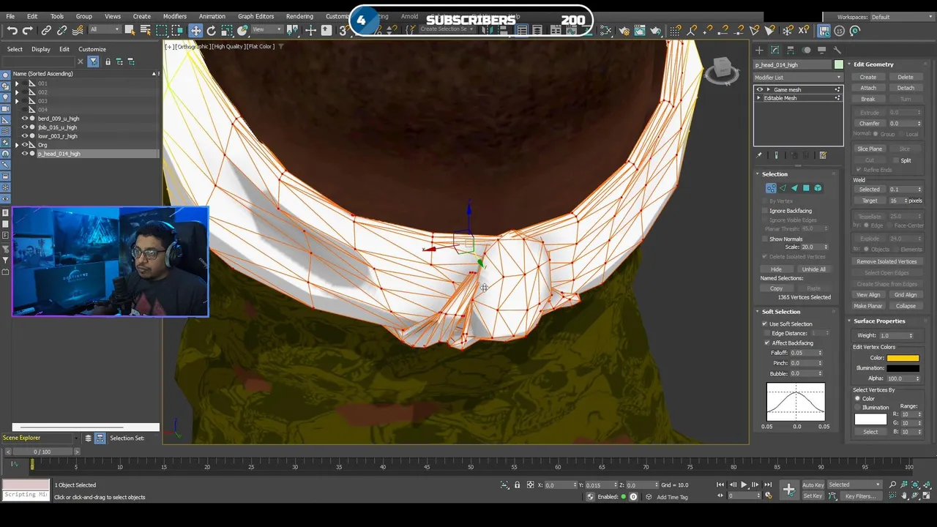Open the Graph Editors menu
Screen dimensions: 937x527
(x=255, y=16)
